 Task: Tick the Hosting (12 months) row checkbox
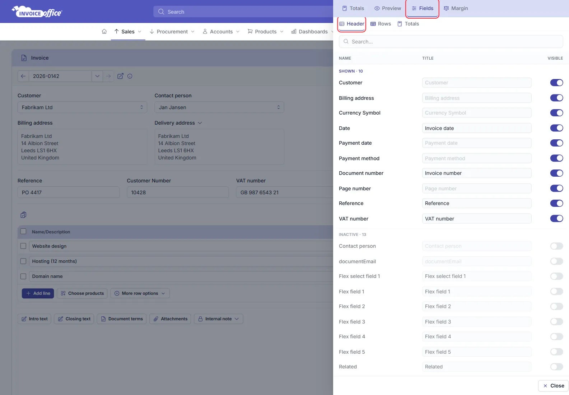tap(23, 261)
